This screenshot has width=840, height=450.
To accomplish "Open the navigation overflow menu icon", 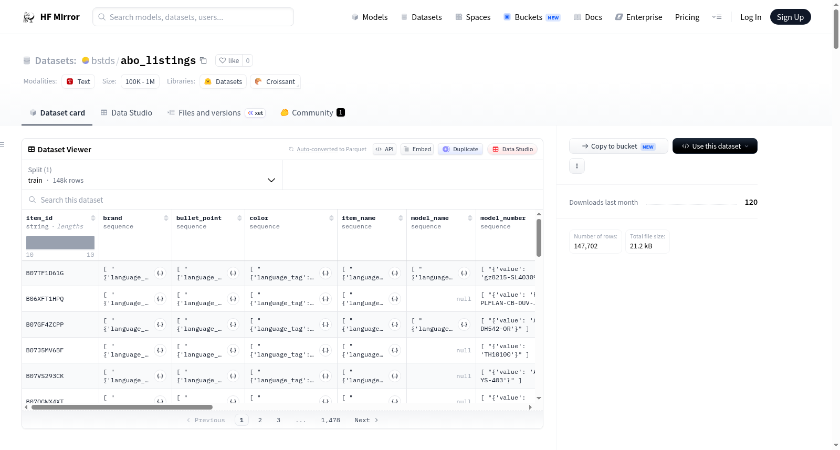I will [x=717, y=17].
